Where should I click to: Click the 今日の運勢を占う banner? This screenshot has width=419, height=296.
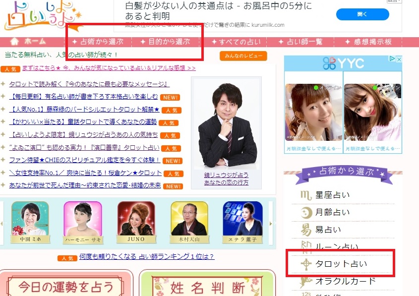coord(66,284)
